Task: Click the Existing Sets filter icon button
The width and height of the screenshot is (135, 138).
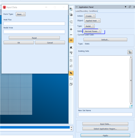Action: 130,52
